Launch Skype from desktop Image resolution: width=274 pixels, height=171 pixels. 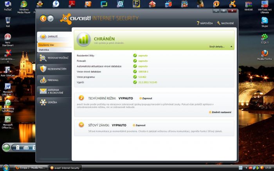[265, 22]
